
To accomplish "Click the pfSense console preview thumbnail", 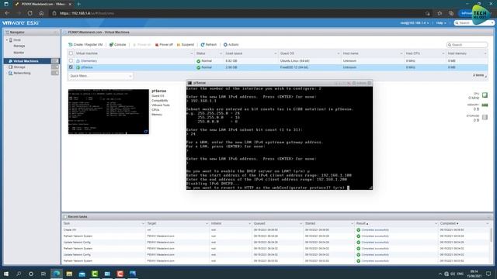I will point(109,112).
